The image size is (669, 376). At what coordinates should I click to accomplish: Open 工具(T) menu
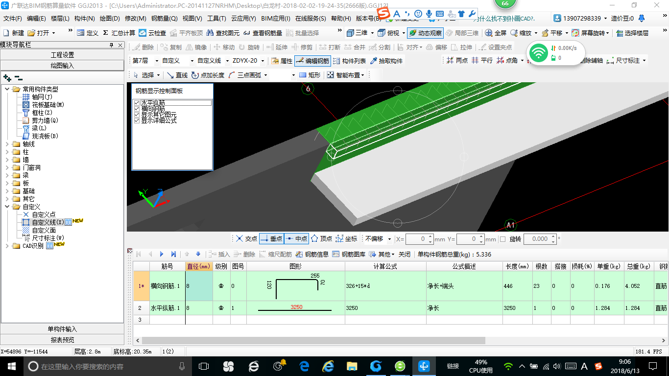tap(216, 19)
